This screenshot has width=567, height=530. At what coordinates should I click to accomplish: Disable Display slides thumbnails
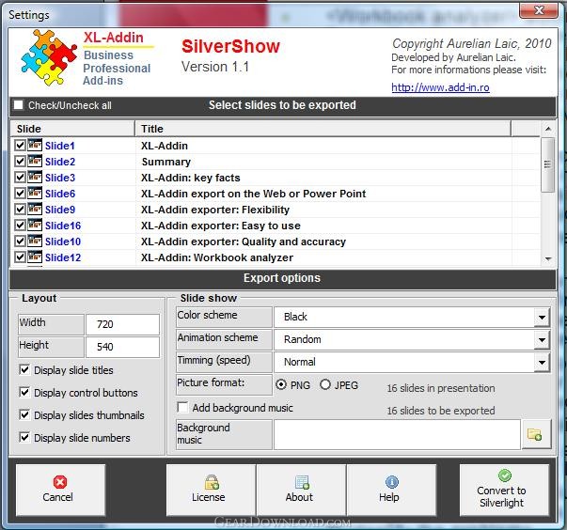[x=24, y=414]
